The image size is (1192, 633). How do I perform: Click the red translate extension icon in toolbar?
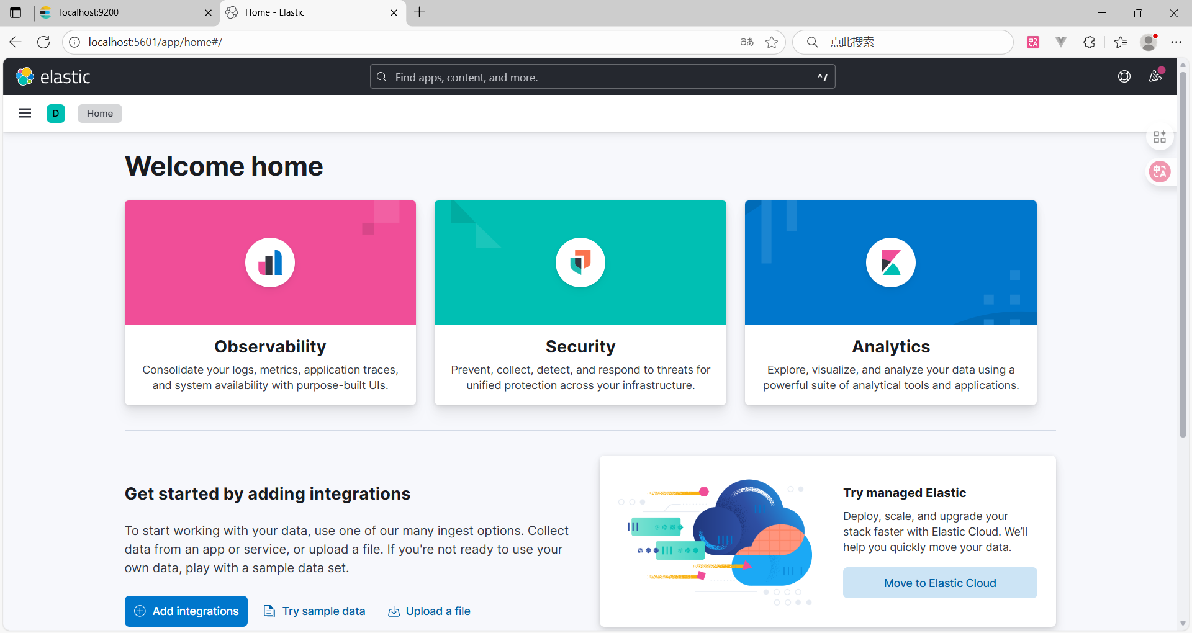pyautogui.click(x=1033, y=42)
